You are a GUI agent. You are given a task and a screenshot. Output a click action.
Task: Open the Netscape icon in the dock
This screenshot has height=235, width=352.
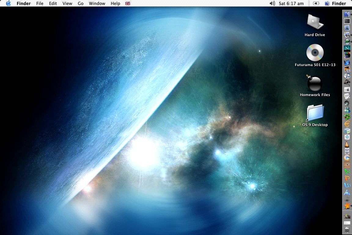[x=347, y=48]
